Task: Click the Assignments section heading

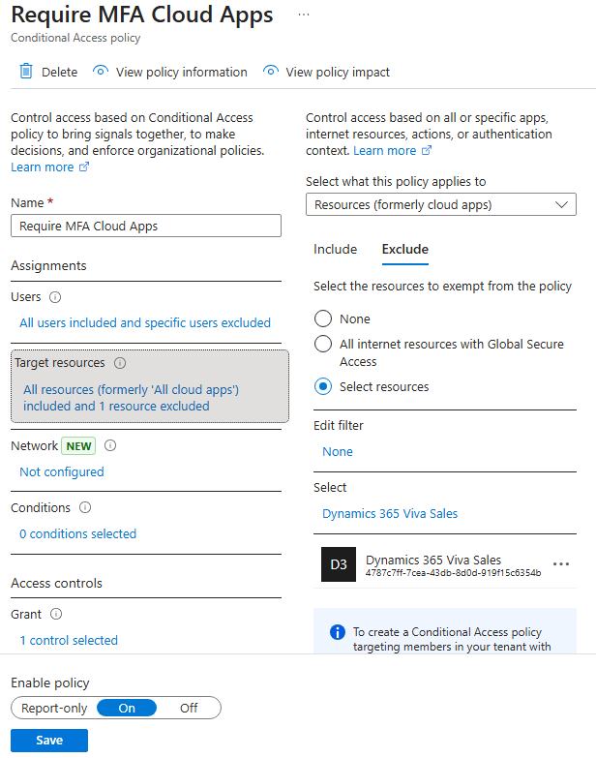Action: click(48, 265)
